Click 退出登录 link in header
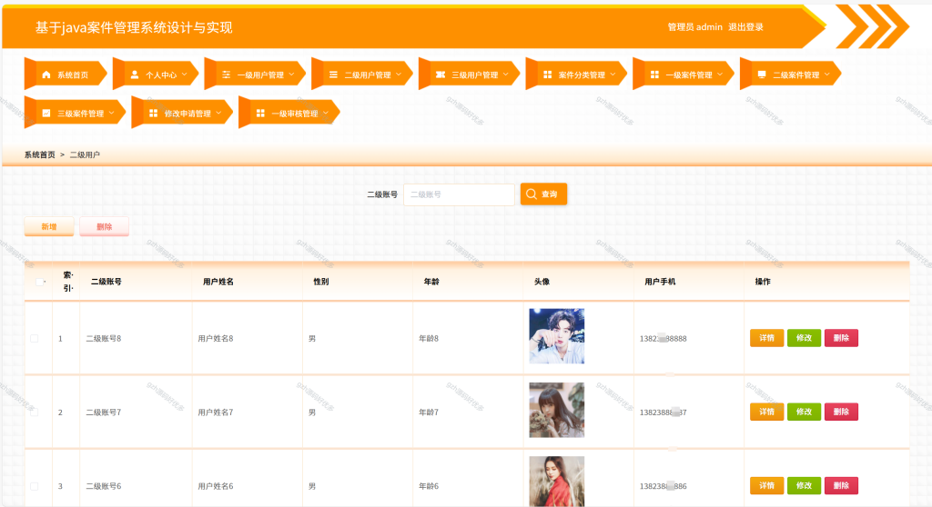Viewport: 932px width, 507px height. [745, 26]
